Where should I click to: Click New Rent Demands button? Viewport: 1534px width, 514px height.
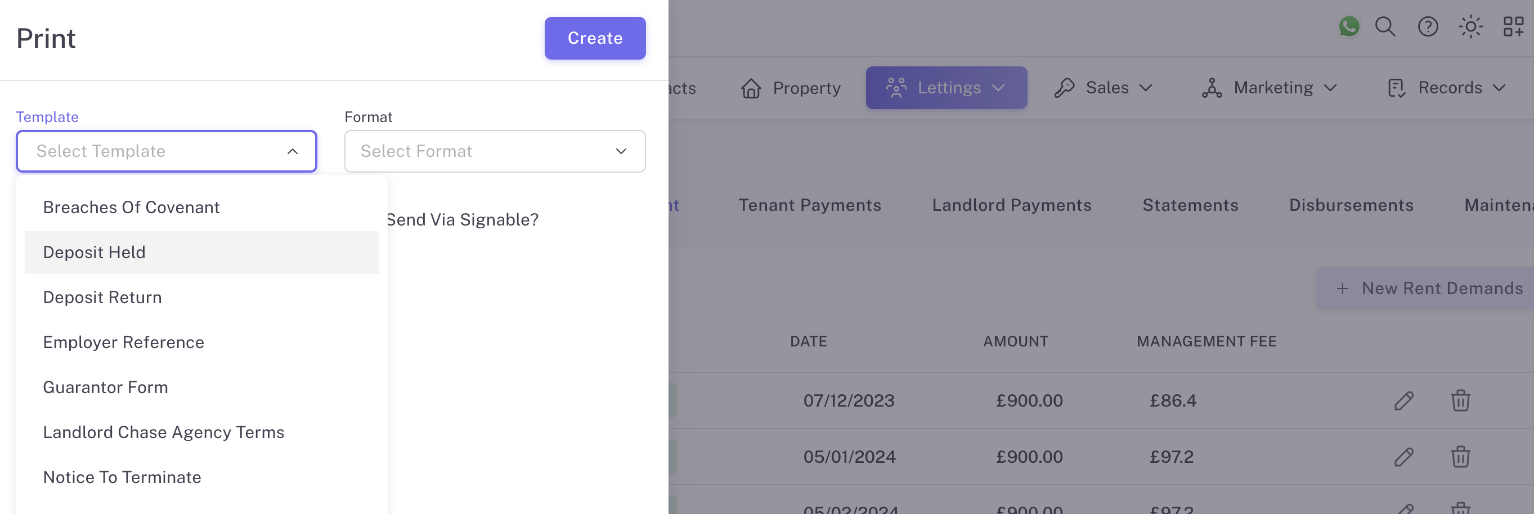1429,288
